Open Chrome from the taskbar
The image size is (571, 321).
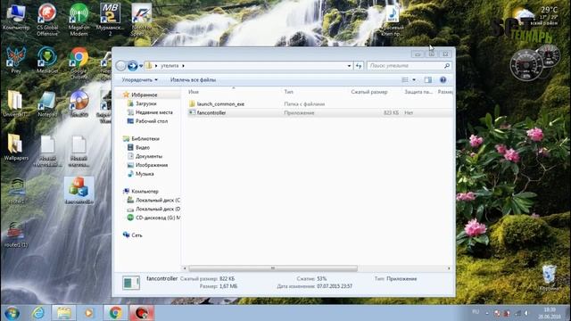[115, 313]
